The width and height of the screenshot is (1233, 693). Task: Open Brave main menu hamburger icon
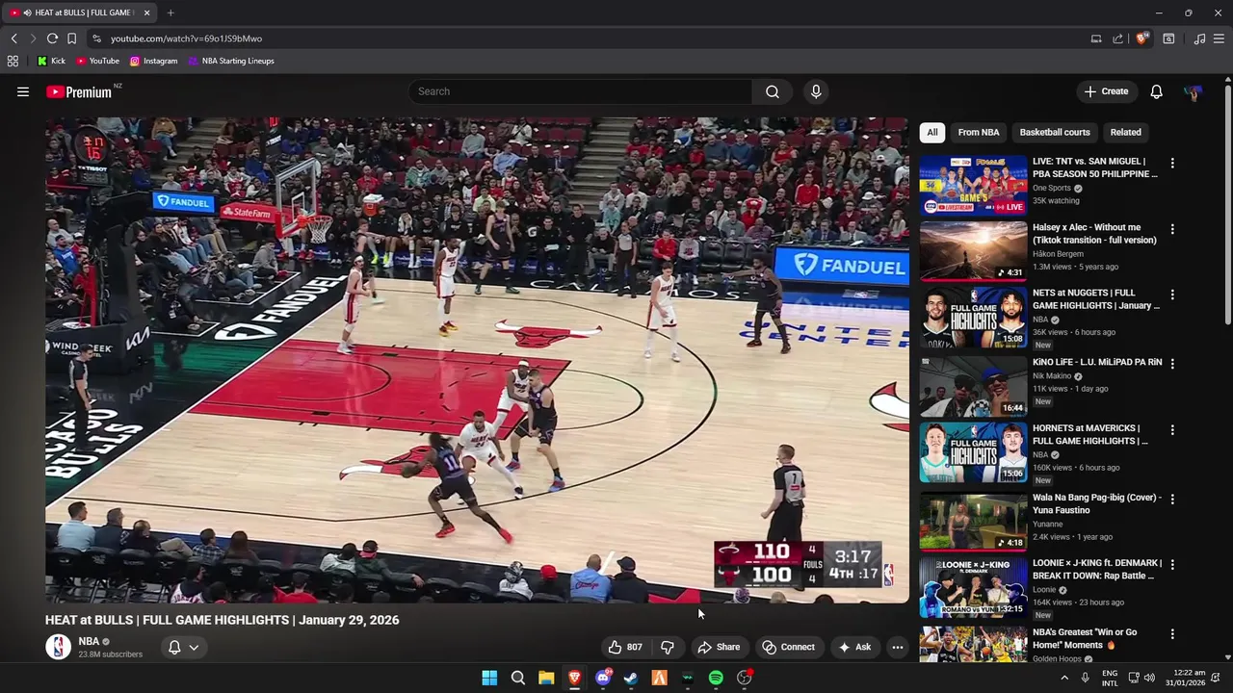point(1219,38)
